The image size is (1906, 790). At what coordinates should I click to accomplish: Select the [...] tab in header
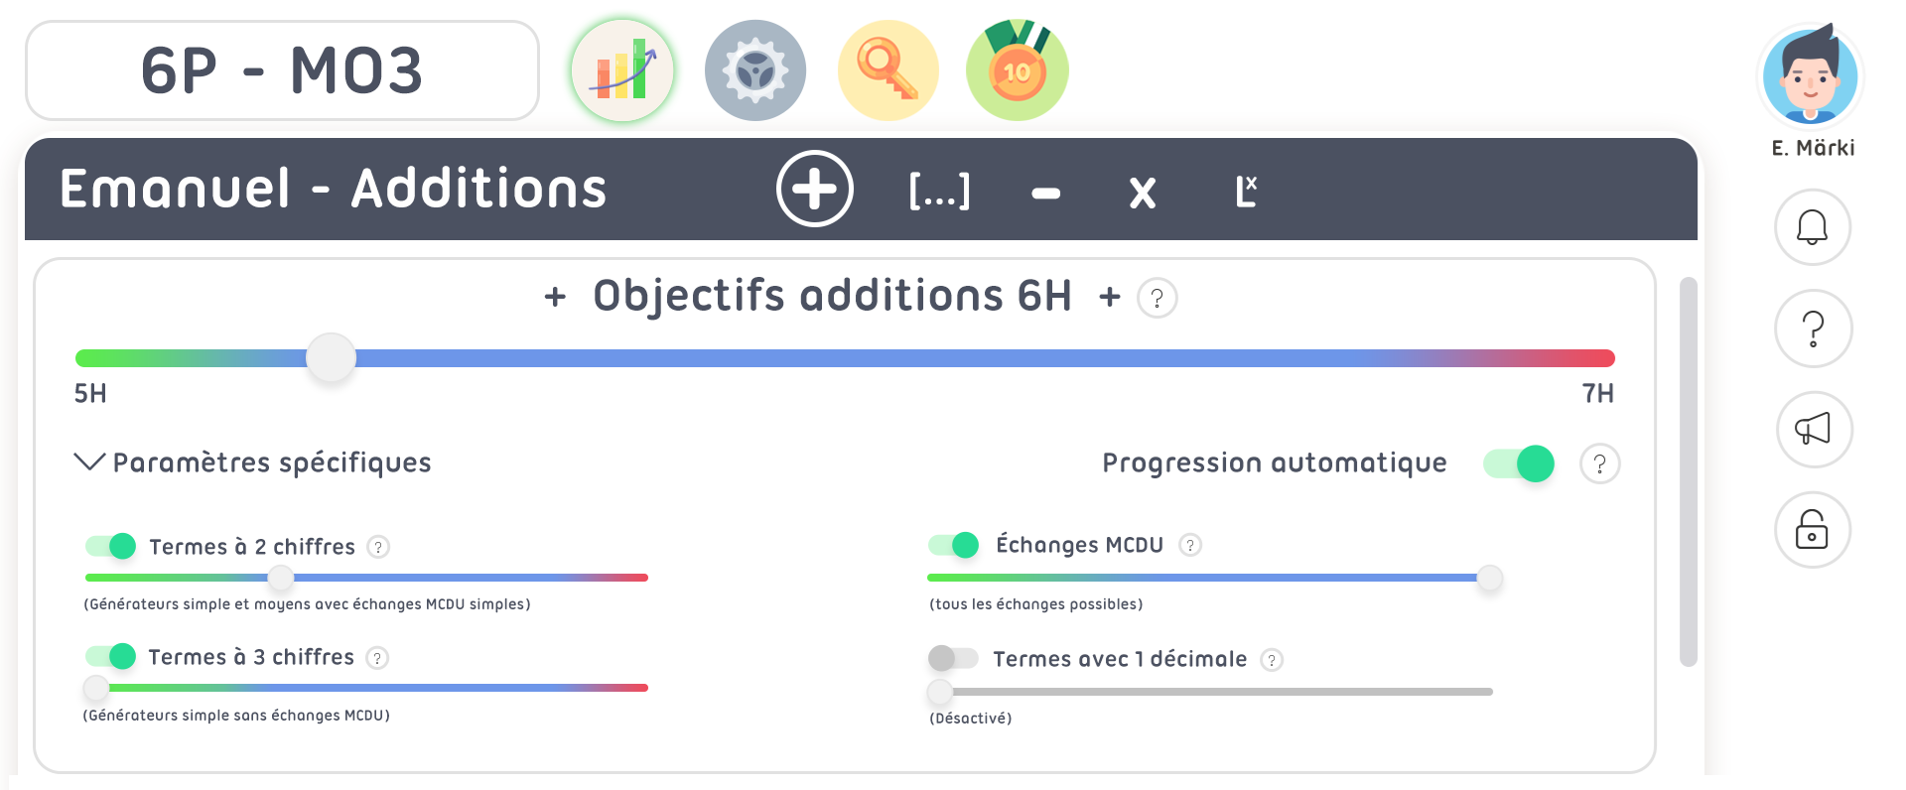pos(939,191)
